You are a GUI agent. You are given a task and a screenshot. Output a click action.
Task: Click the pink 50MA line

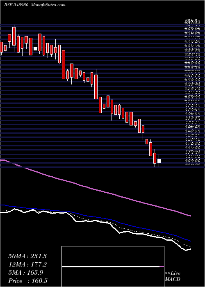tap(95, 189)
